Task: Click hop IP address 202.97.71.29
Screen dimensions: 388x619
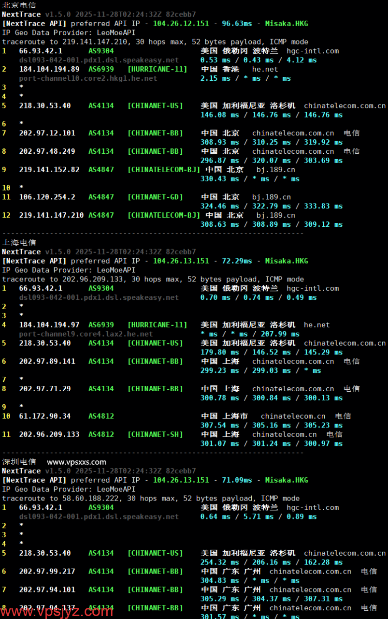Action: 45,389
